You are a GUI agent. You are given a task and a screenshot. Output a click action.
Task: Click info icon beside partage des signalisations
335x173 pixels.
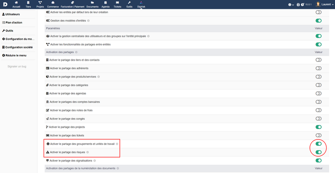[x=95, y=160]
